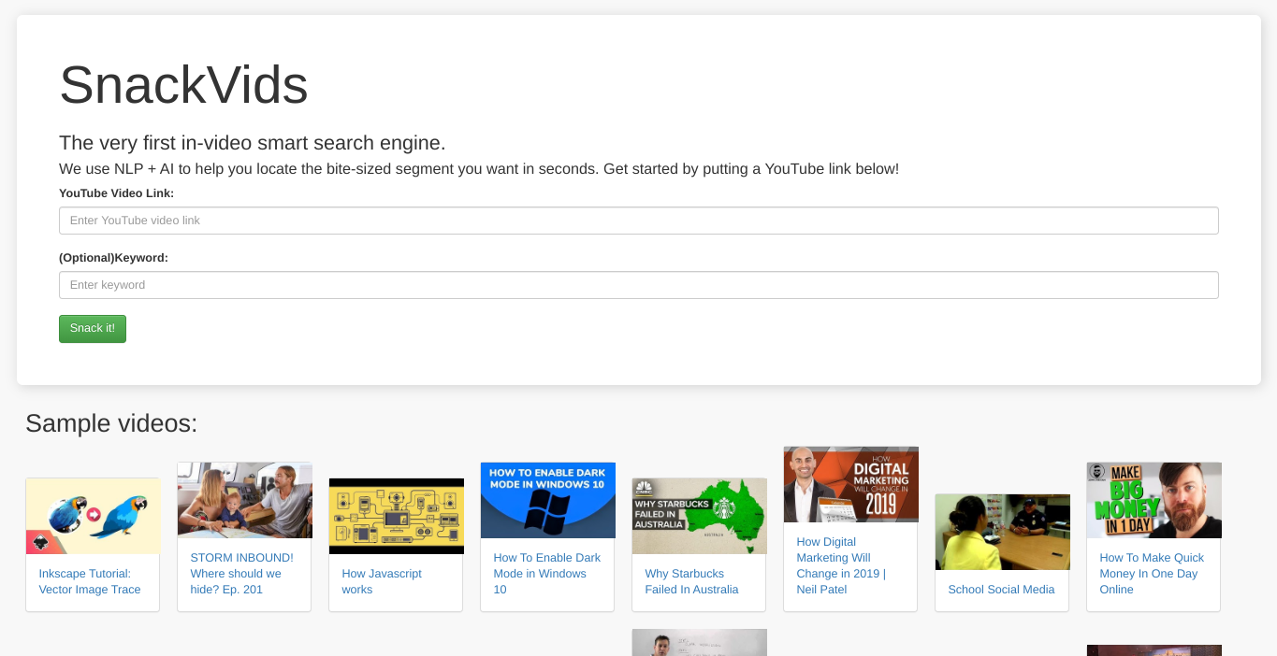Viewport: 1277px width, 656px height.
Task: Open Dark Mode in Windows 10 thumbnail
Action: click(547, 500)
